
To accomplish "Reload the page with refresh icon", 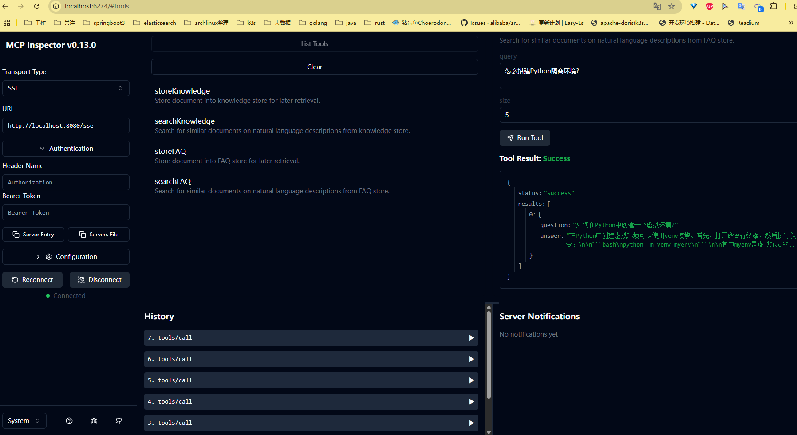I will 37,6.
